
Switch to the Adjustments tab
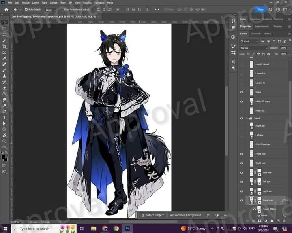262,26
